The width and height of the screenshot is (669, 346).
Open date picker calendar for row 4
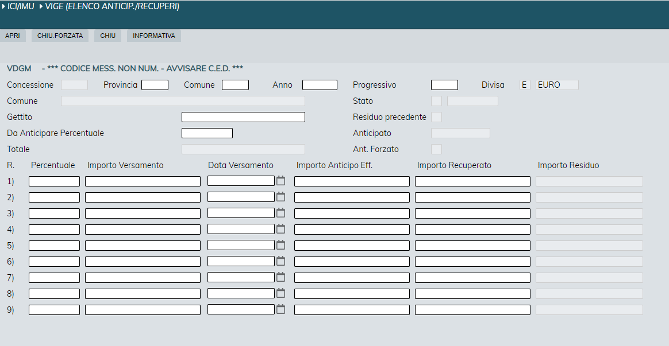coord(280,229)
